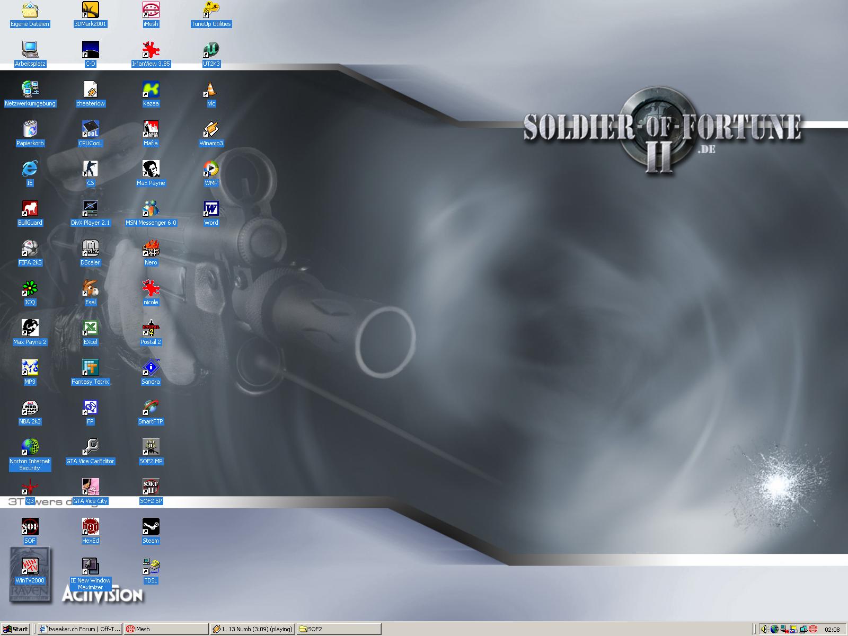Screen dimensions: 848x636
Task: Select the 3DMark2001 icon
Action: pos(90,11)
